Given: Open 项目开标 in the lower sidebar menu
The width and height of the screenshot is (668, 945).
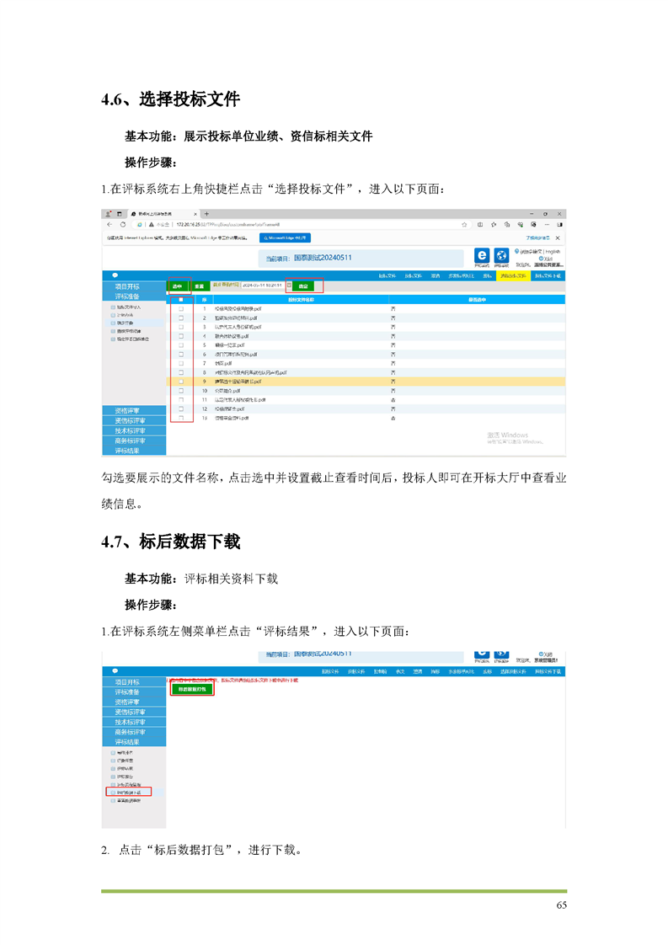Looking at the screenshot, I should point(130,681).
